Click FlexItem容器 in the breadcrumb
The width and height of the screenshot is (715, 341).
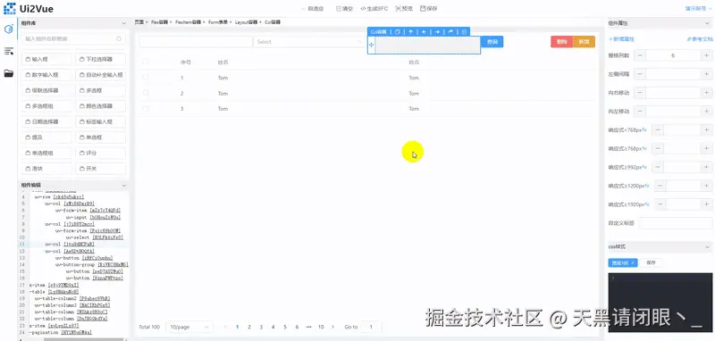pyautogui.click(x=188, y=21)
